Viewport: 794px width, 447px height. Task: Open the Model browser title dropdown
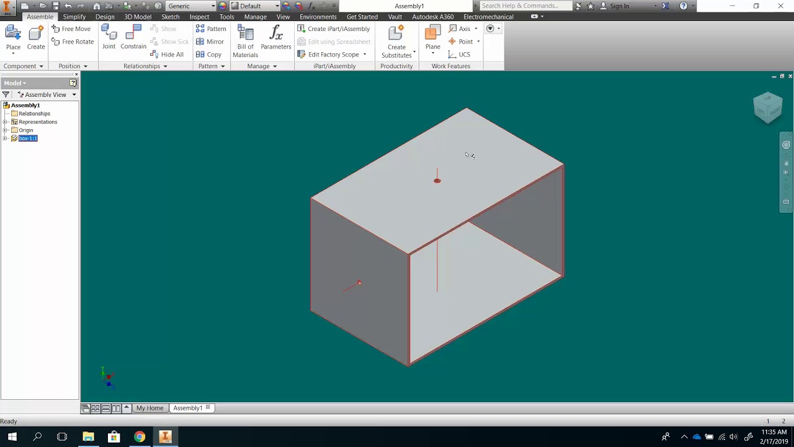[x=15, y=83]
